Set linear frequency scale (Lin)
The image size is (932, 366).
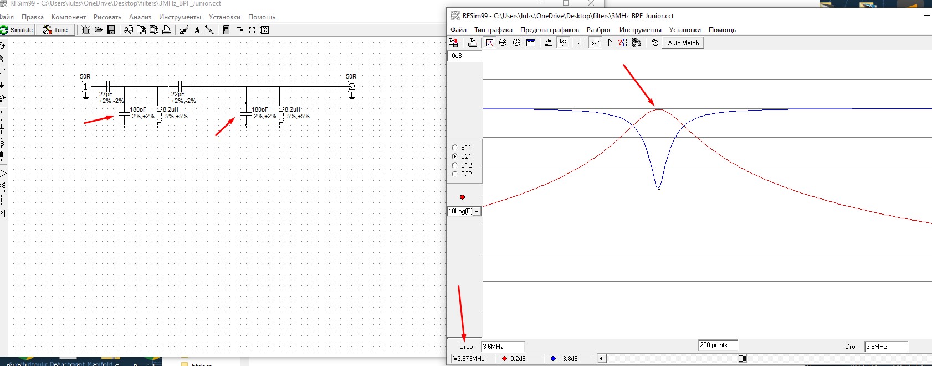[549, 43]
